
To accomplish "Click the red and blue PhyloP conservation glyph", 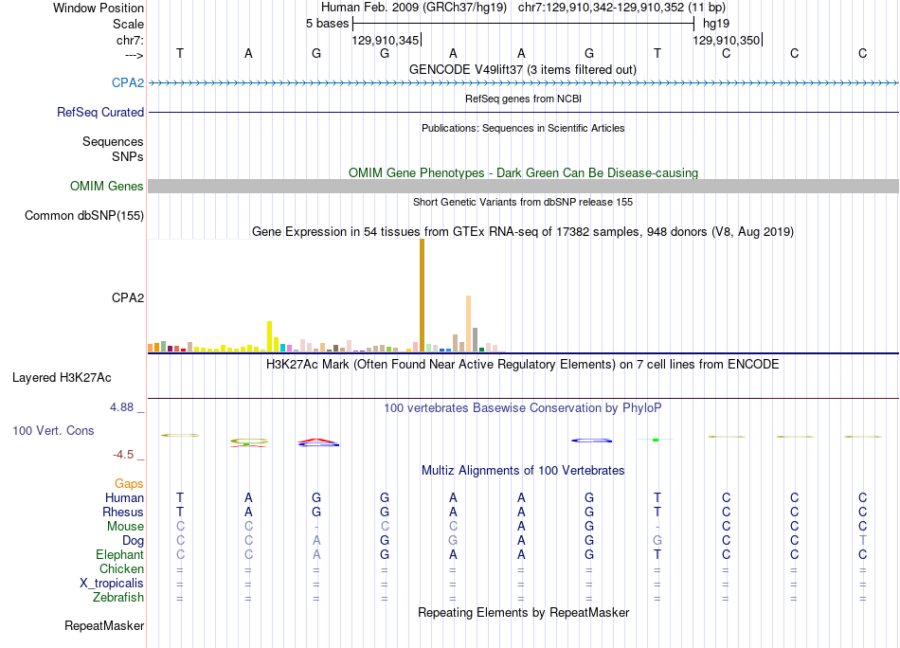I will click(318, 442).
